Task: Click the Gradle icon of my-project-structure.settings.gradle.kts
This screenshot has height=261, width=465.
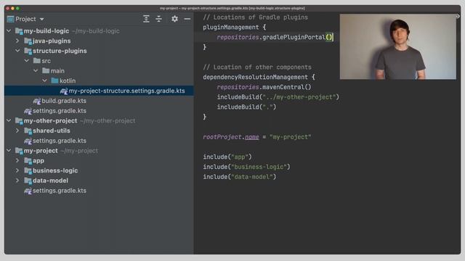Action: point(63,91)
